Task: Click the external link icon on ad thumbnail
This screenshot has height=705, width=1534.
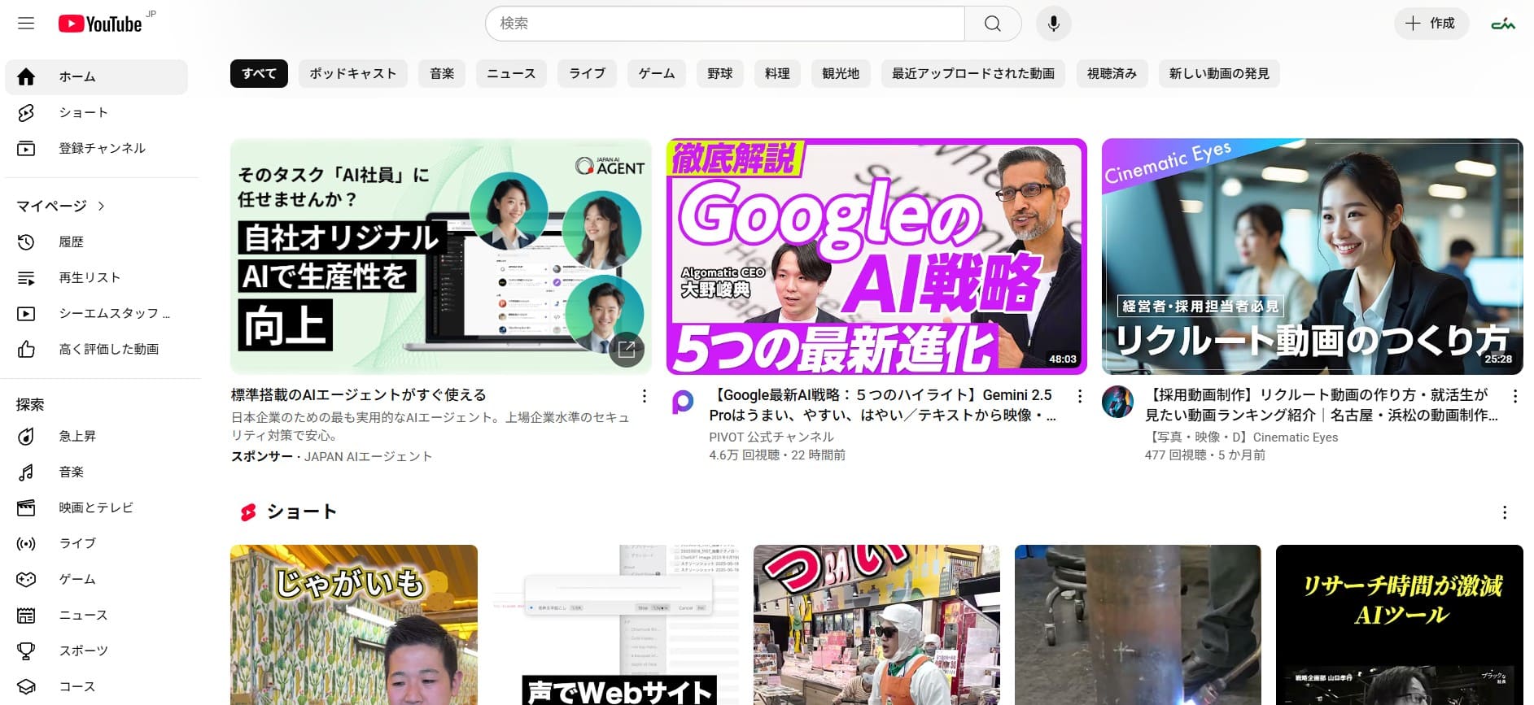Action: point(627,350)
